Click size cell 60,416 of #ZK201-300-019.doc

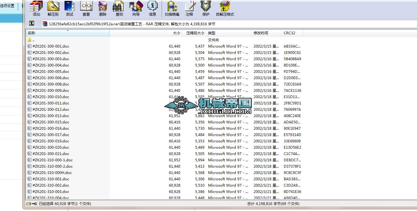point(175,141)
